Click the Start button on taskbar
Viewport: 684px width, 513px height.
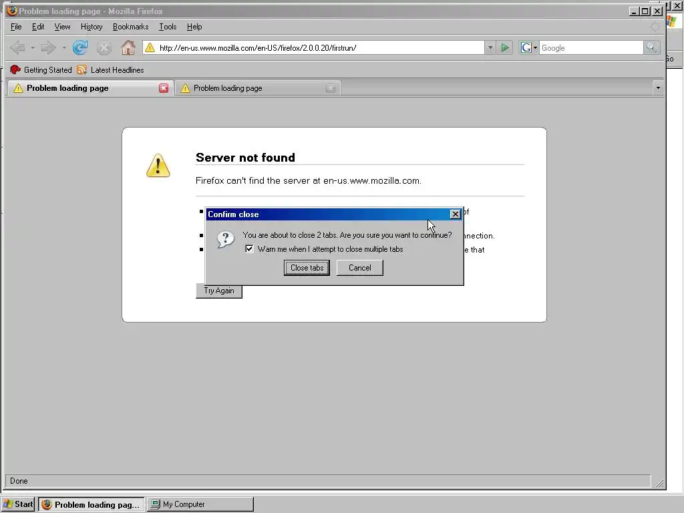coord(18,504)
